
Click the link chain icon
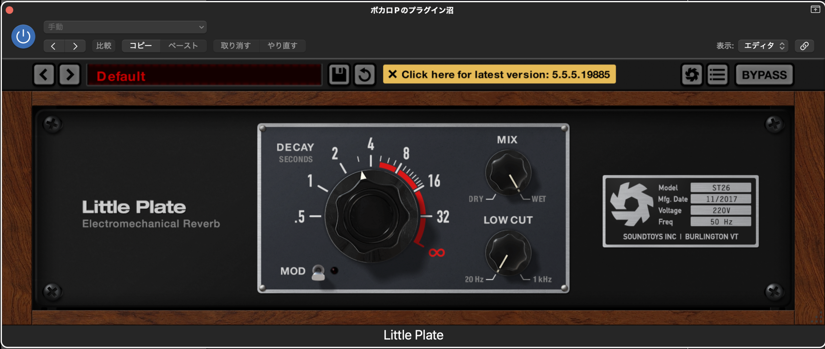[x=804, y=46]
